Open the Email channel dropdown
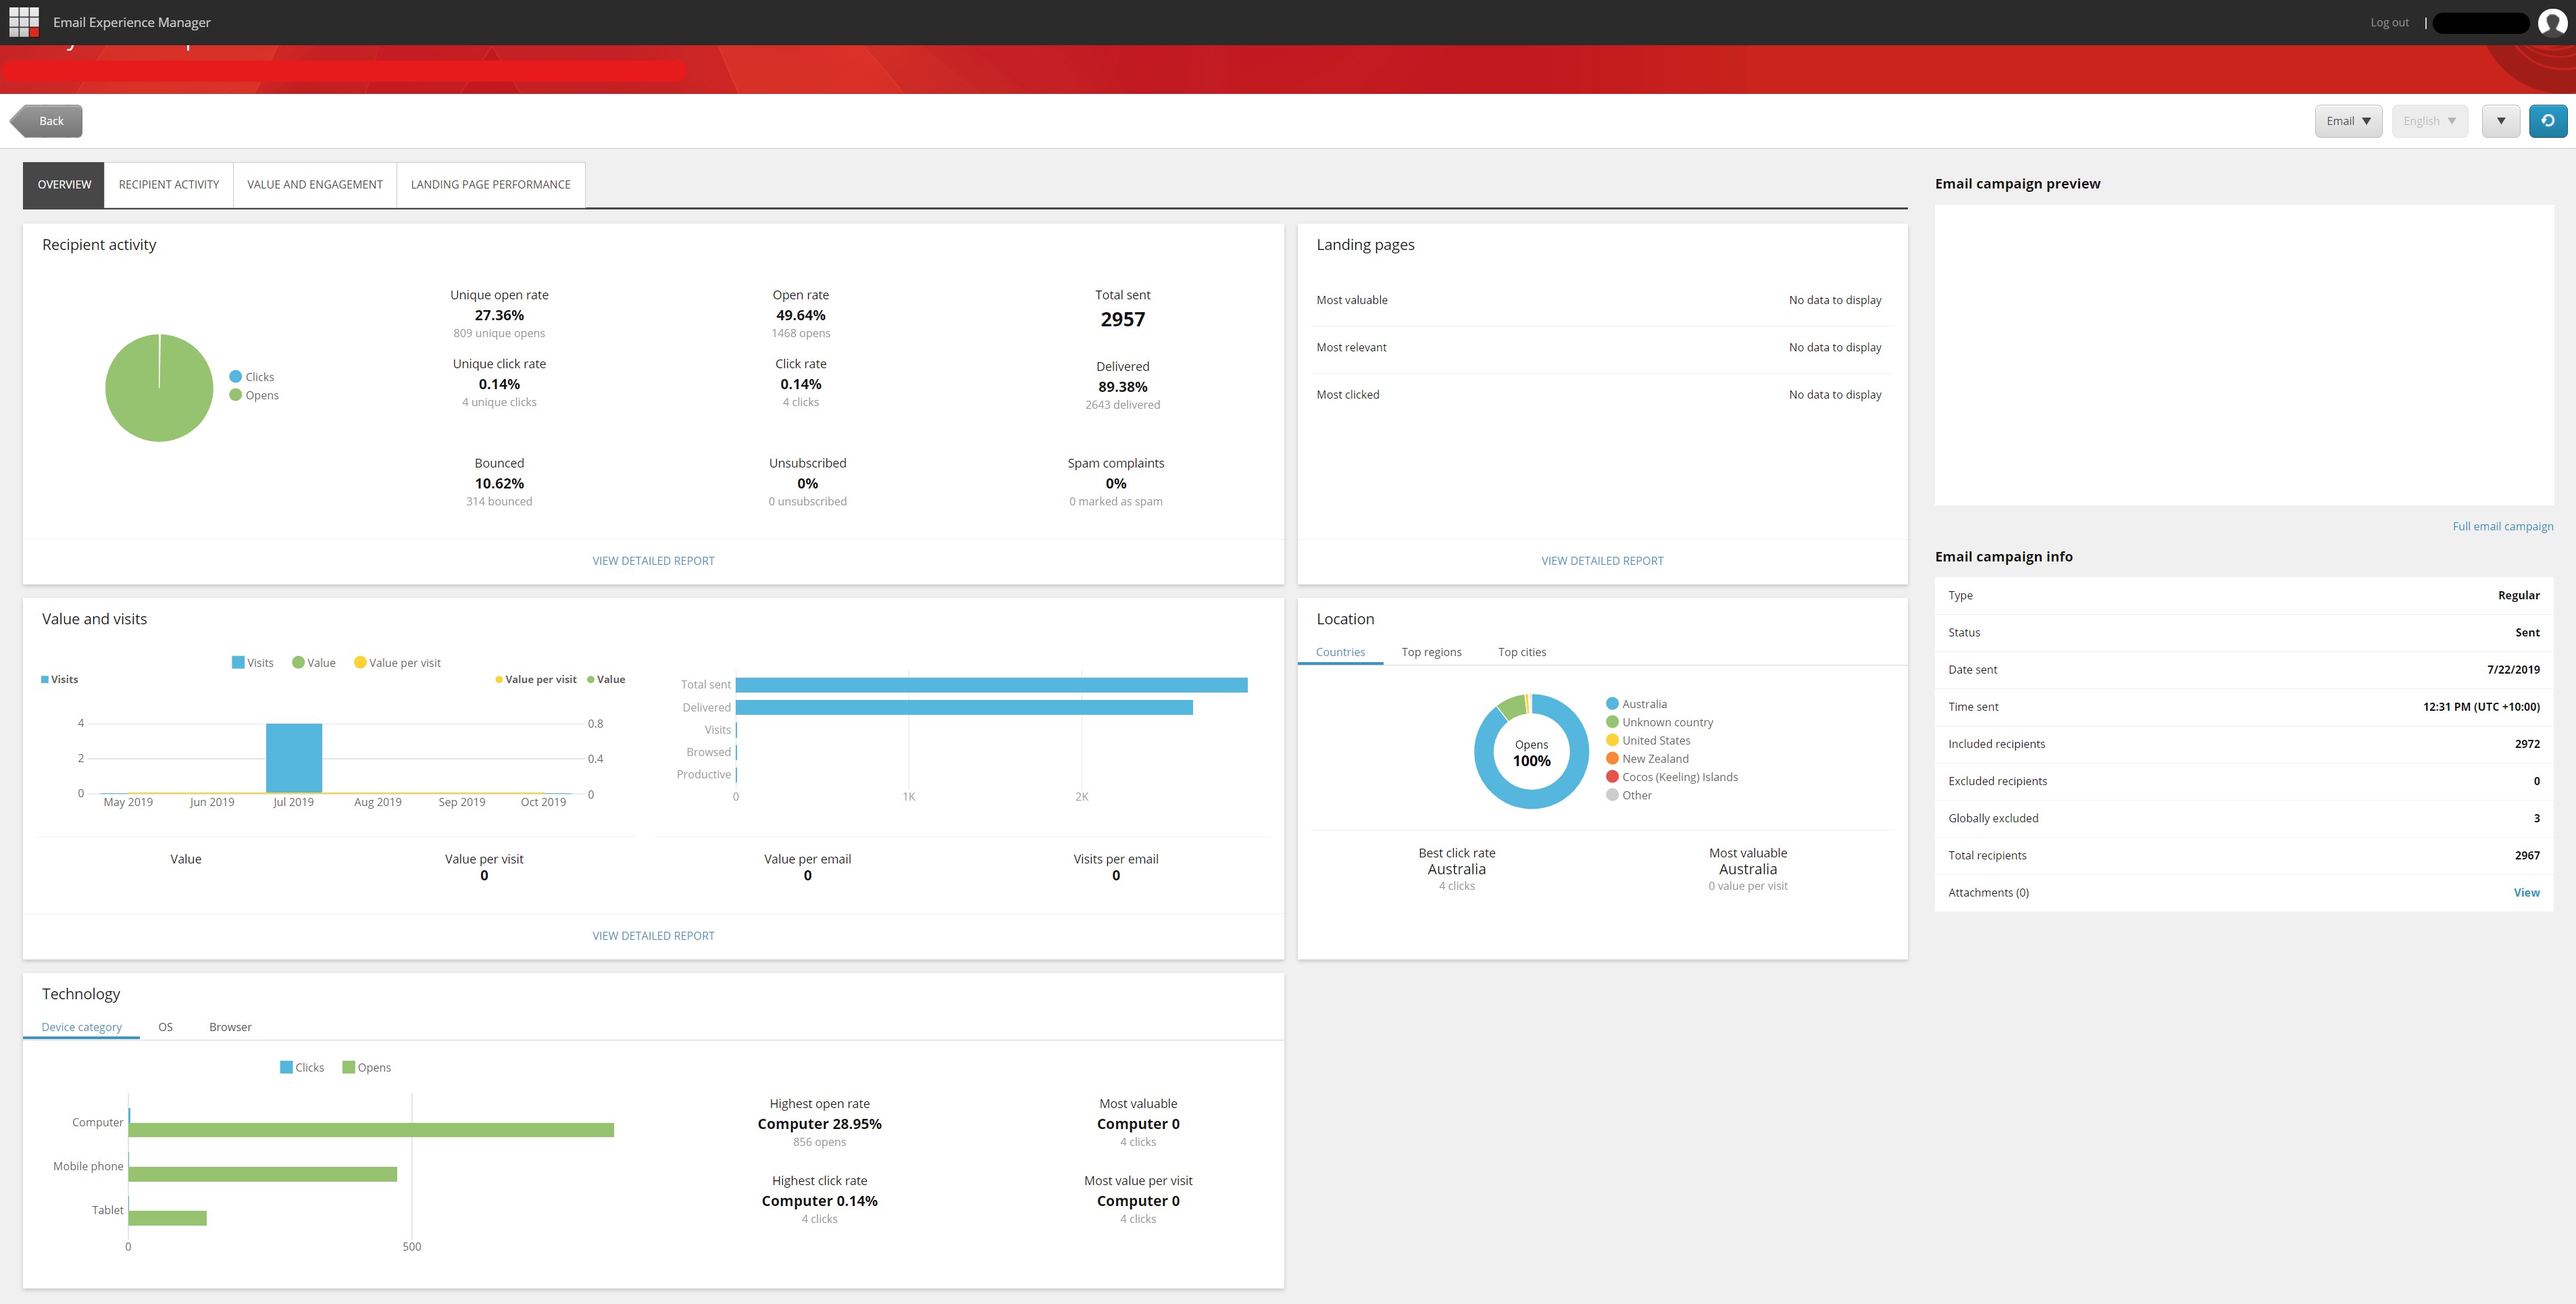Image resolution: width=2576 pixels, height=1304 pixels. pyautogui.click(x=2349, y=120)
